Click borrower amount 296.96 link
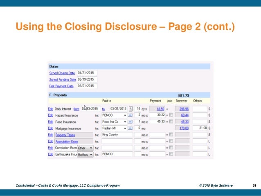The height and width of the screenshot is (196, 261). 184,109
